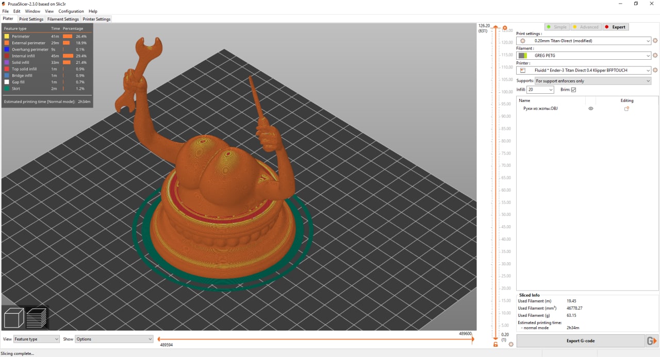This screenshot has width=660, height=357.
Task: Open the Configuration menu
Action: tap(71, 11)
